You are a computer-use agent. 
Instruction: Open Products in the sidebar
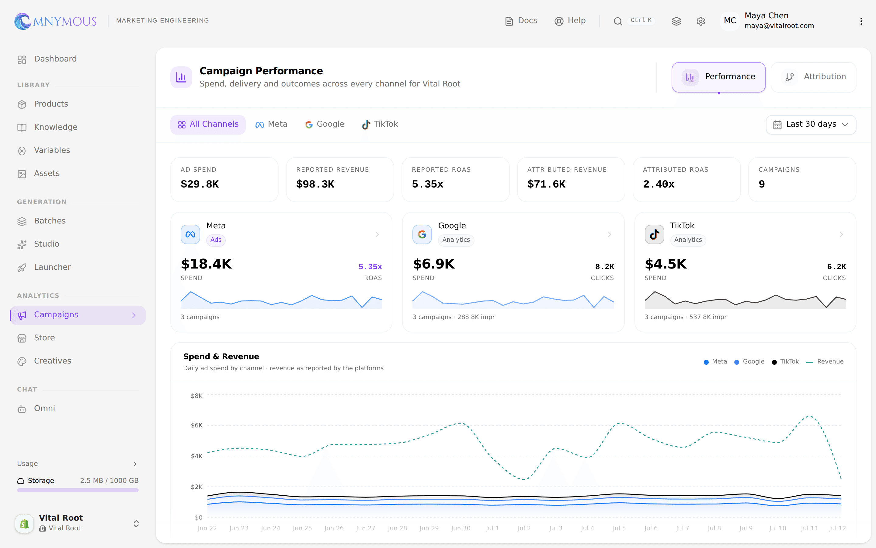pos(78,104)
